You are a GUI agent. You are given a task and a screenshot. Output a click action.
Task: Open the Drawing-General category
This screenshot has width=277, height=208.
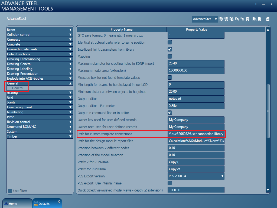[x=40, y=64]
